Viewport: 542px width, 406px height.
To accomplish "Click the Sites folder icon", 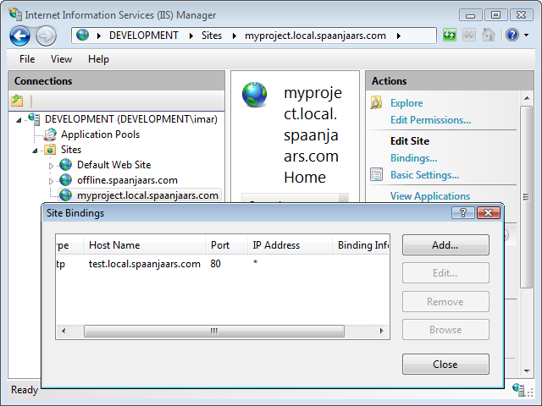I will click(50, 150).
